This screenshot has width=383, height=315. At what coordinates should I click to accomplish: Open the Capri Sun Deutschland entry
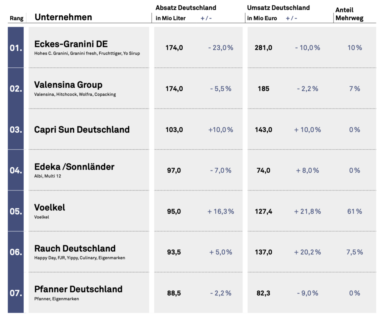pos(82,130)
